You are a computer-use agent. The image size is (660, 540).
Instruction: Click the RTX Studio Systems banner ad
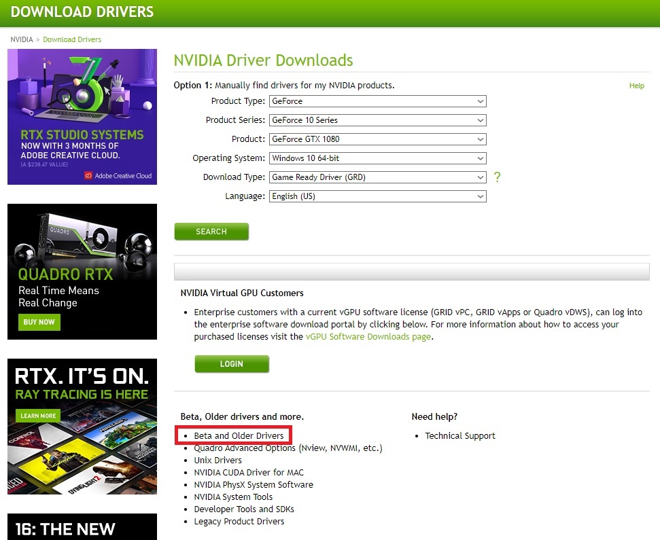coord(82,117)
